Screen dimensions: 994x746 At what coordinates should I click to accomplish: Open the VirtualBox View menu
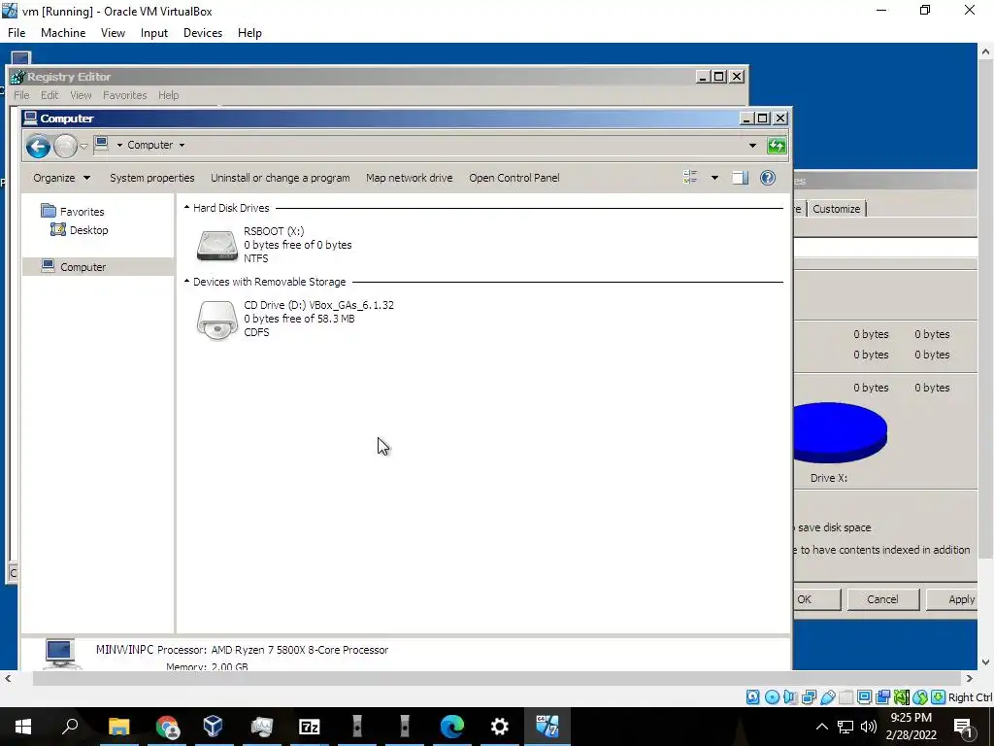(x=113, y=33)
